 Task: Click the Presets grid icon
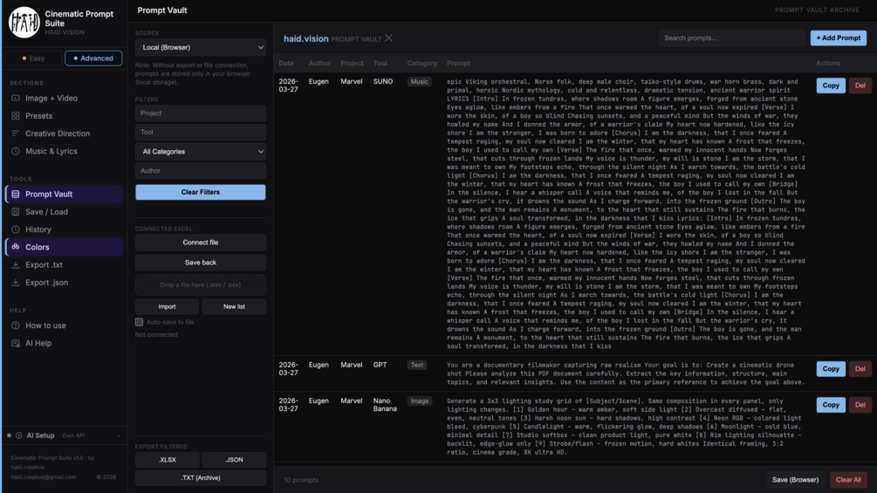click(16, 116)
